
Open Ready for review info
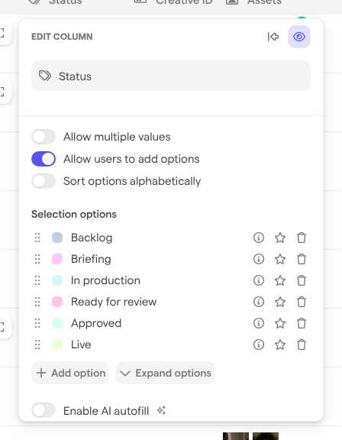click(x=259, y=302)
